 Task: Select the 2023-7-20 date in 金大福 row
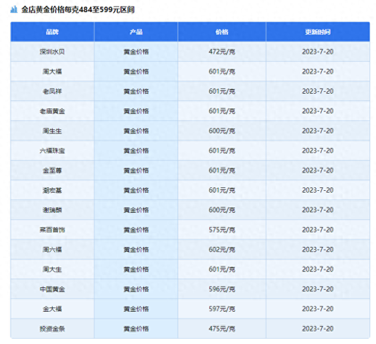[318, 309]
